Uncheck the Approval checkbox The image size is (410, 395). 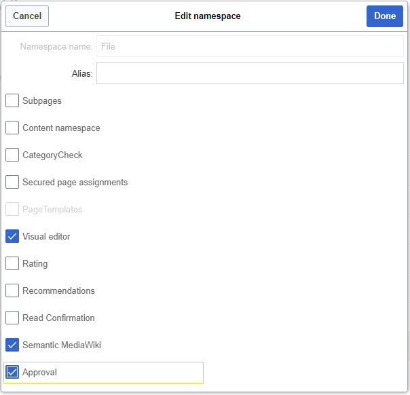click(x=12, y=372)
